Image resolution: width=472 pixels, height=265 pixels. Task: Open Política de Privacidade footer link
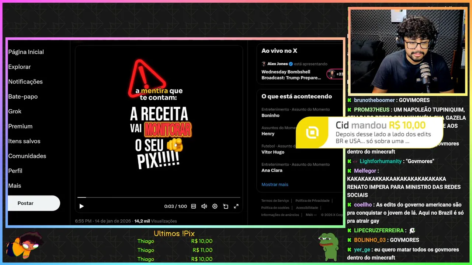[x=312, y=201]
